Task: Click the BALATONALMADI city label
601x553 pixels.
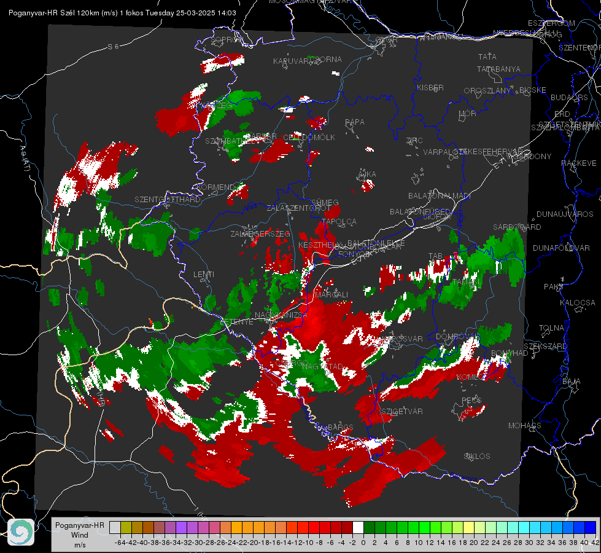Action: 440,196
